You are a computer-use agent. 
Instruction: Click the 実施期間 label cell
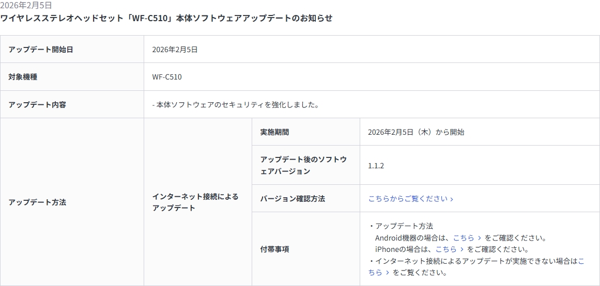click(x=274, y=132)
